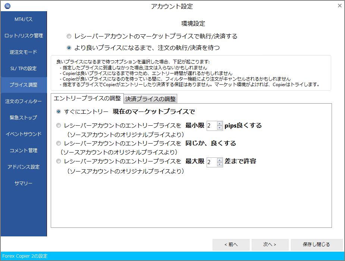Open the 逆注文モード section
Viewport: 345px width, 261px height.
[24, 52]
